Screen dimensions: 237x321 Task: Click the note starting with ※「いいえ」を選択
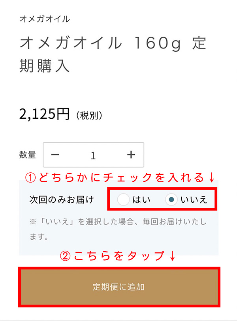tap(118, 229)
